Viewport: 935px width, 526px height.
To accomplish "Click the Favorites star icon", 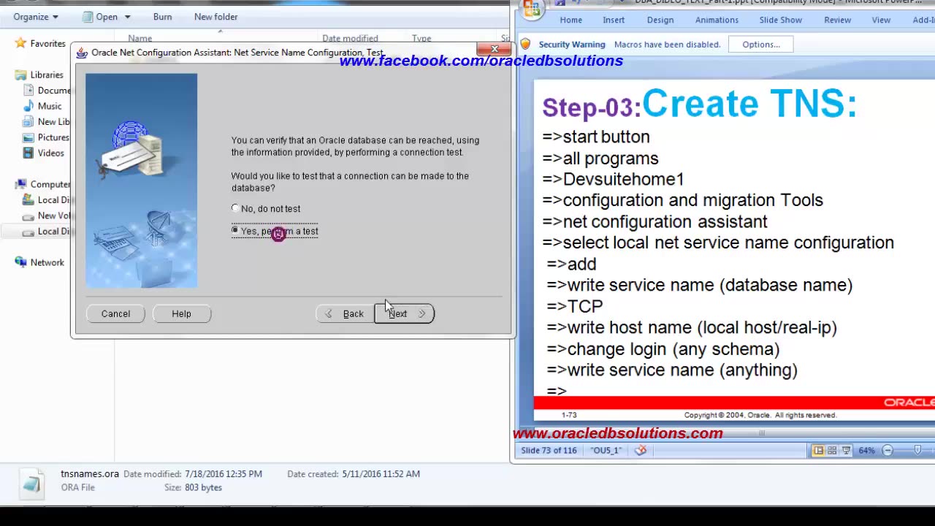I will click(20, 44).
